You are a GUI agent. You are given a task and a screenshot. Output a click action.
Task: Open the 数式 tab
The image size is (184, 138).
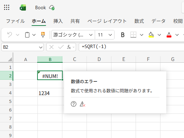pos(139,21)
